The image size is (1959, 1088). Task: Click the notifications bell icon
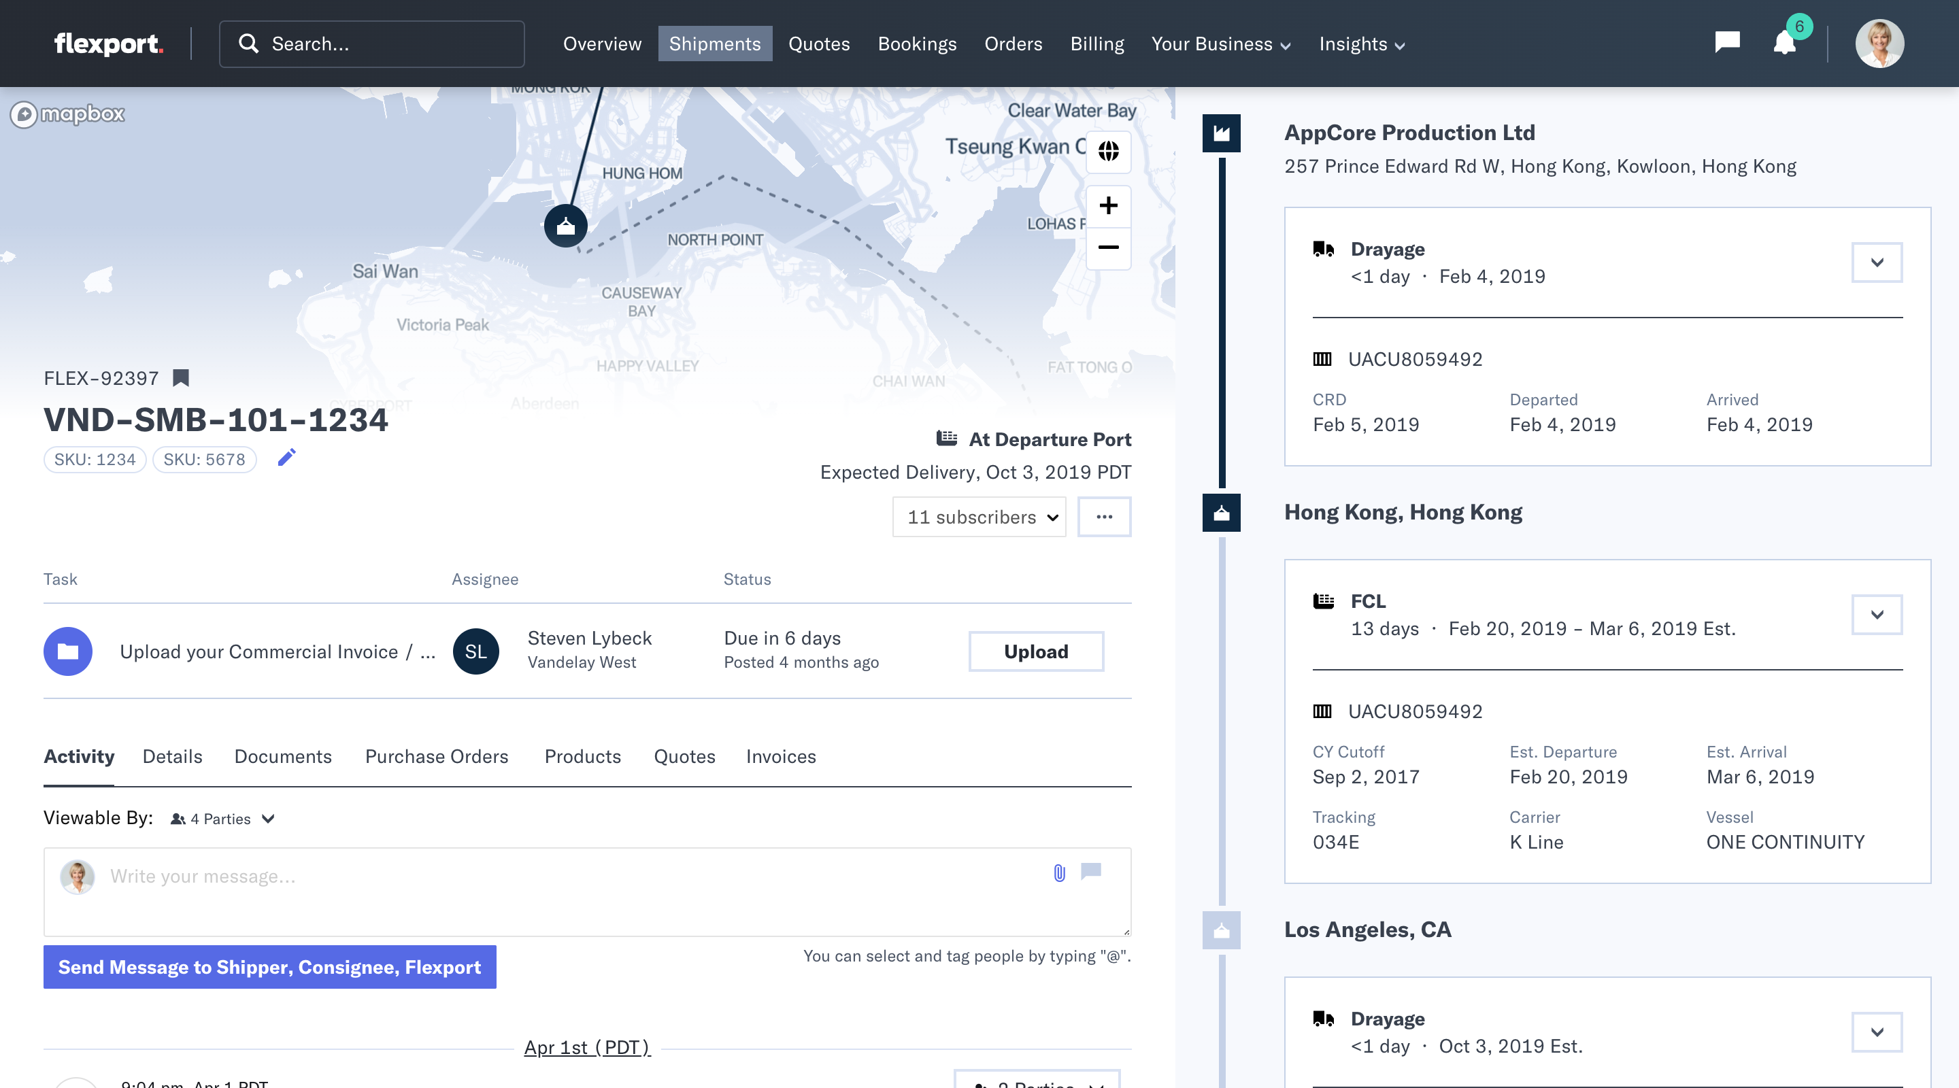coord(1784,44)
